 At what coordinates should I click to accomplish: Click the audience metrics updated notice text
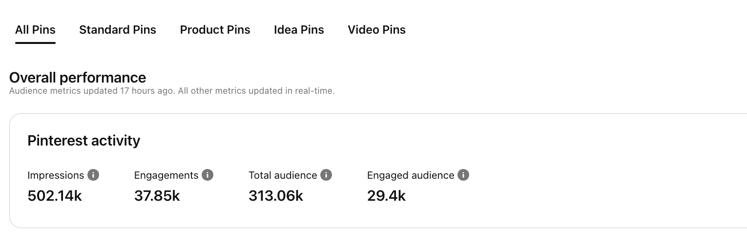[172, 91]
